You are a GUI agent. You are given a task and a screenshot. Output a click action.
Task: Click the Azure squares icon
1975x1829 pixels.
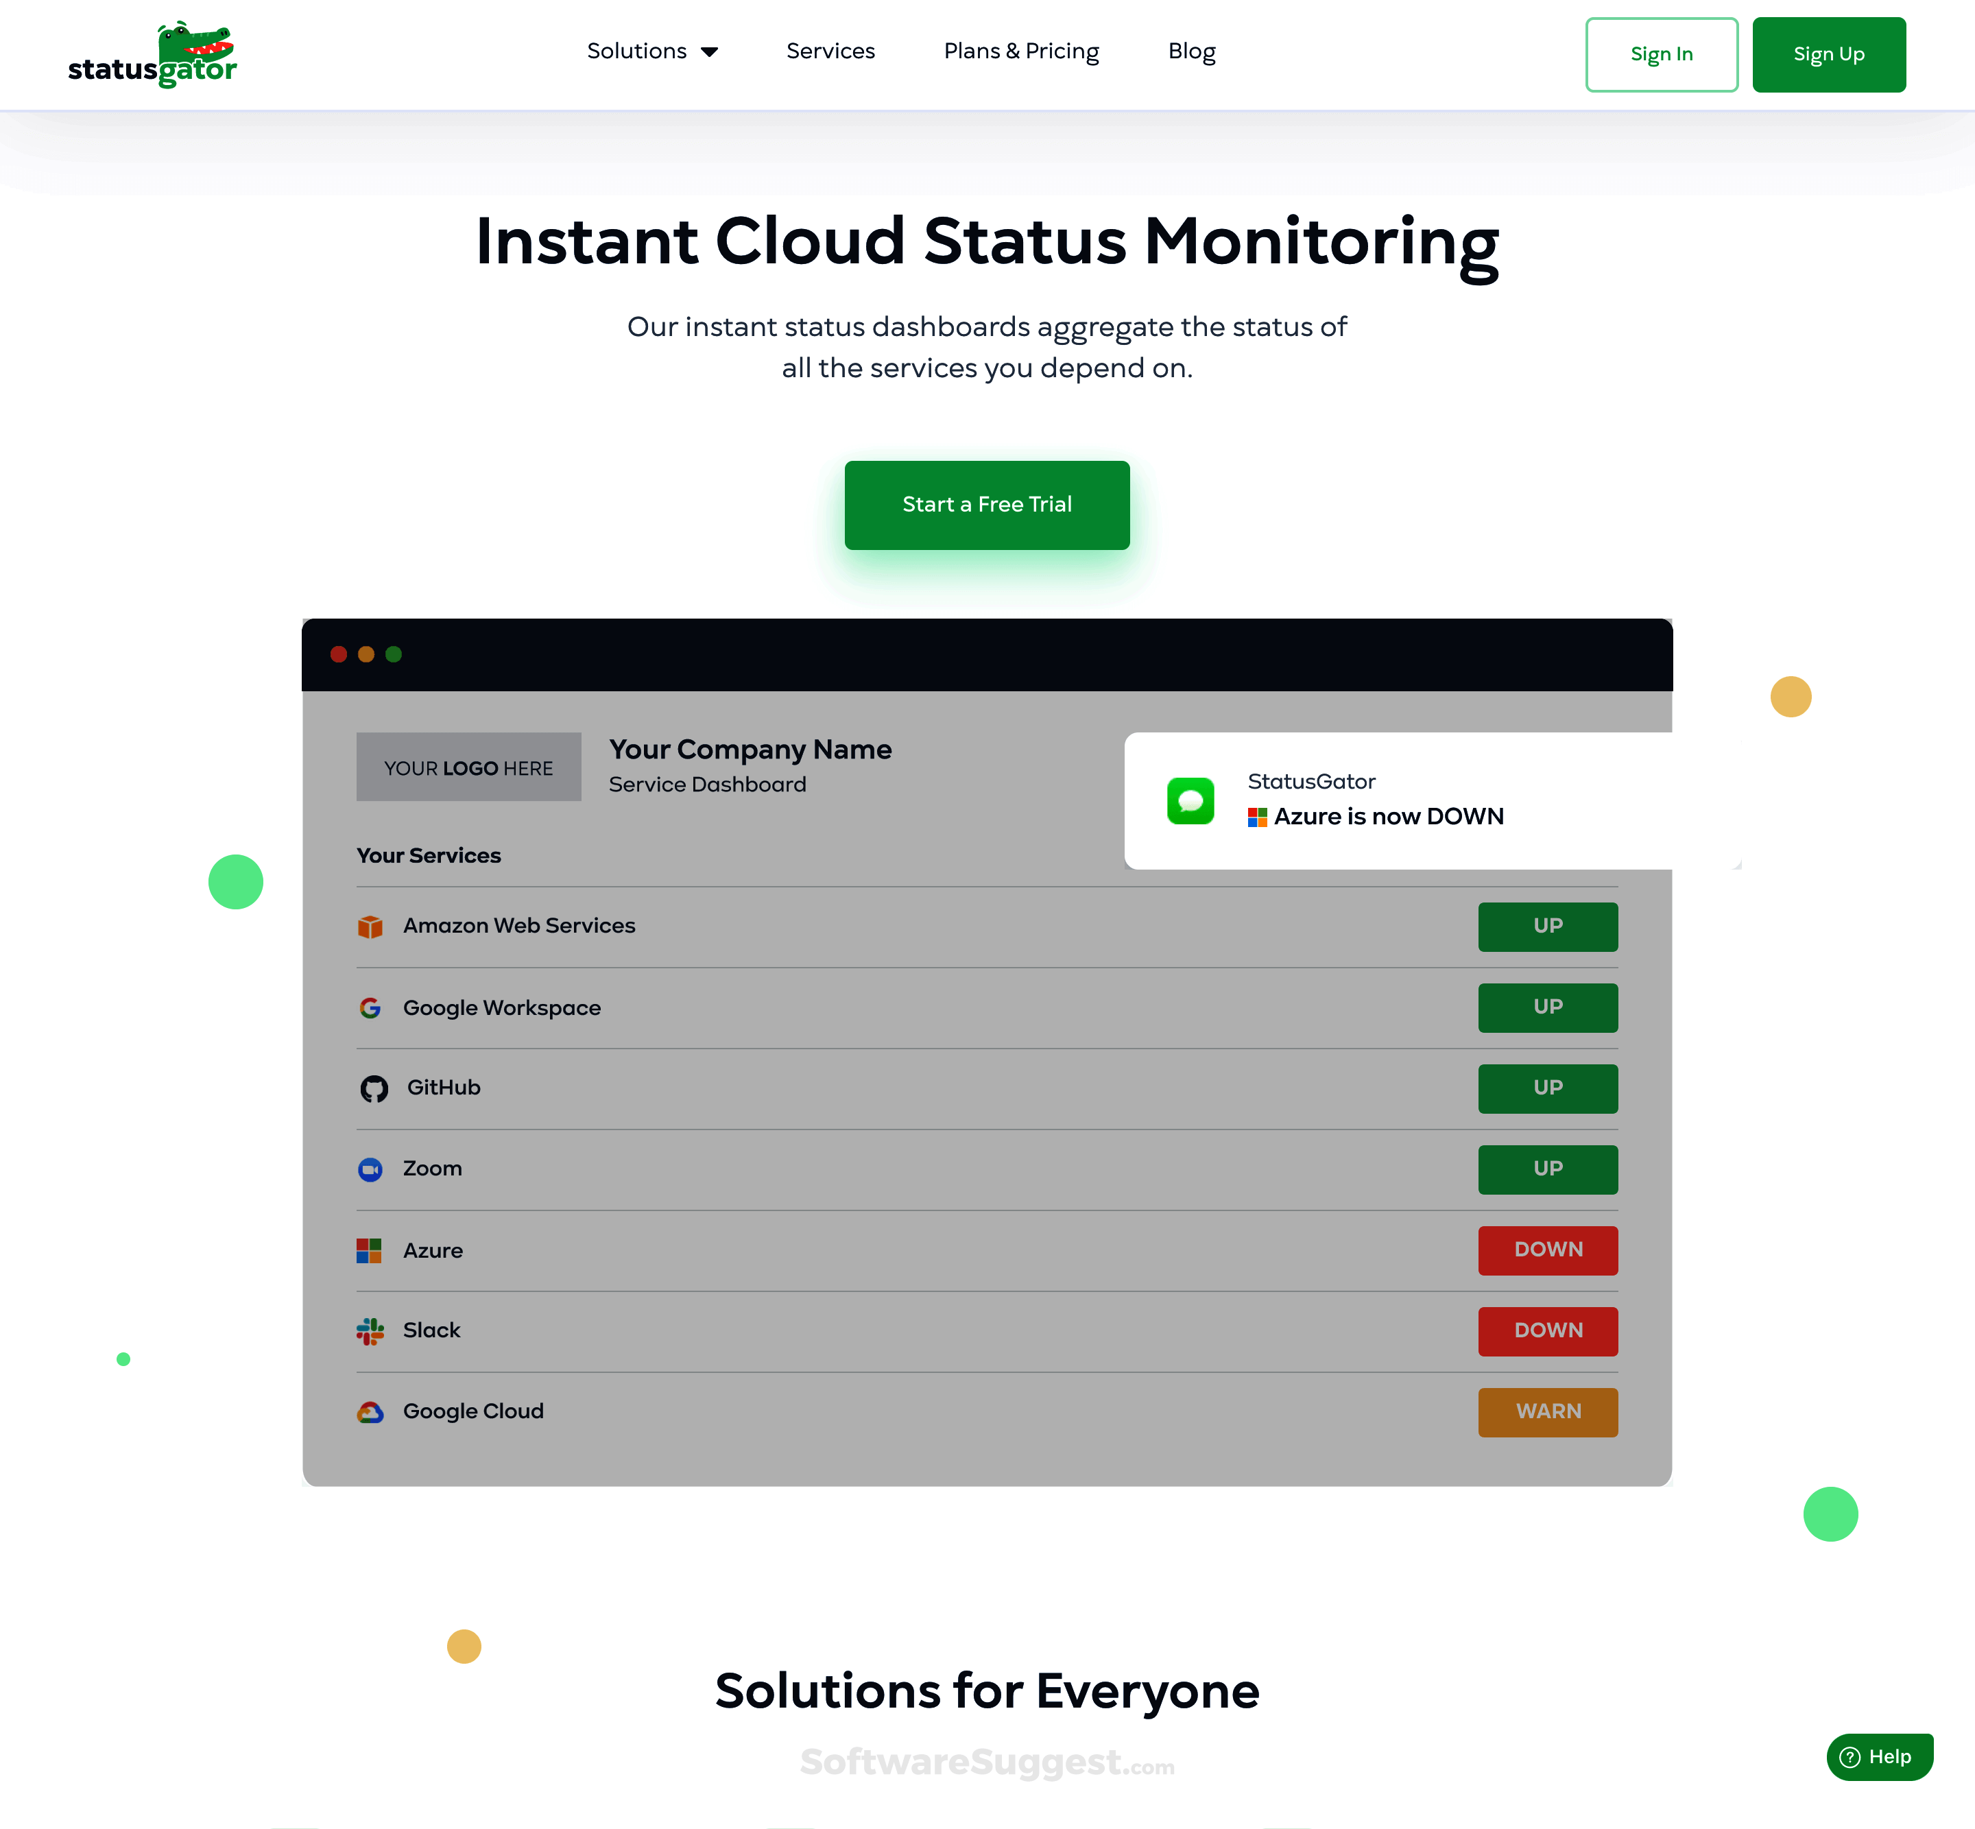[369, 1250]
